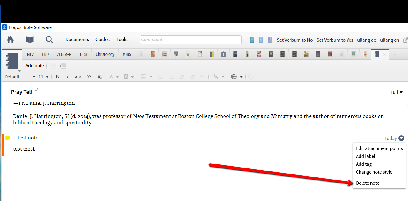Switch to the Christology tab

pyautogui.click(x=105, y=54)
